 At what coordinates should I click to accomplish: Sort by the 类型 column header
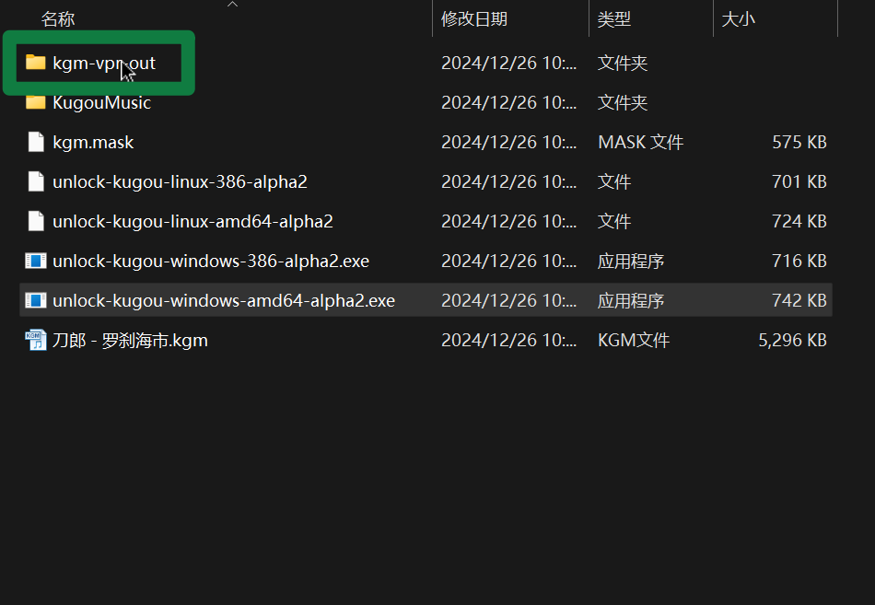pos(614,19)
